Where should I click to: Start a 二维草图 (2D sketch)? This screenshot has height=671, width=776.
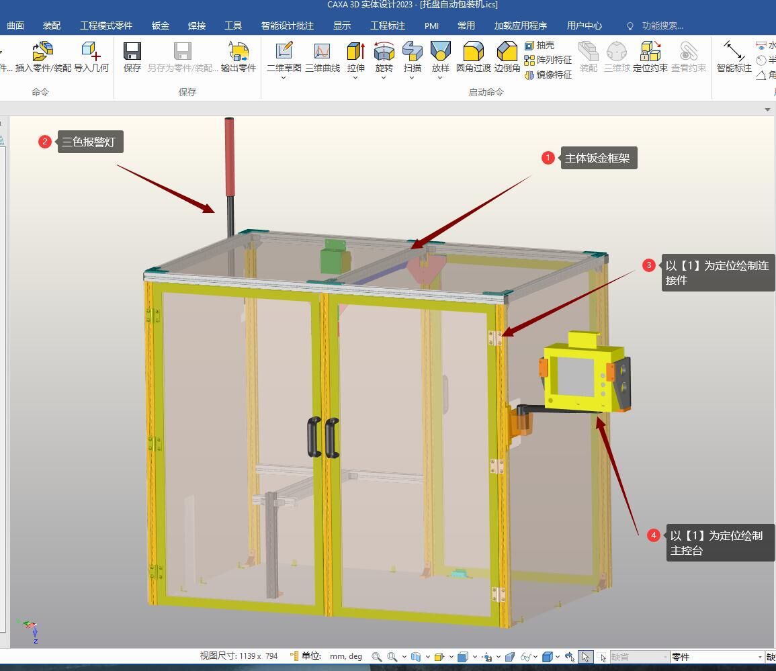284,57
